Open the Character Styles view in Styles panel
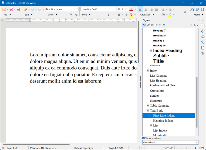This screenshot has width=206, height=150. pos(148,25)
